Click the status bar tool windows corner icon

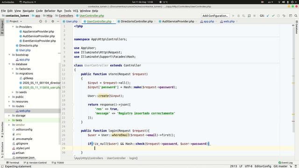pyautogui.click(x=2, y=166)
